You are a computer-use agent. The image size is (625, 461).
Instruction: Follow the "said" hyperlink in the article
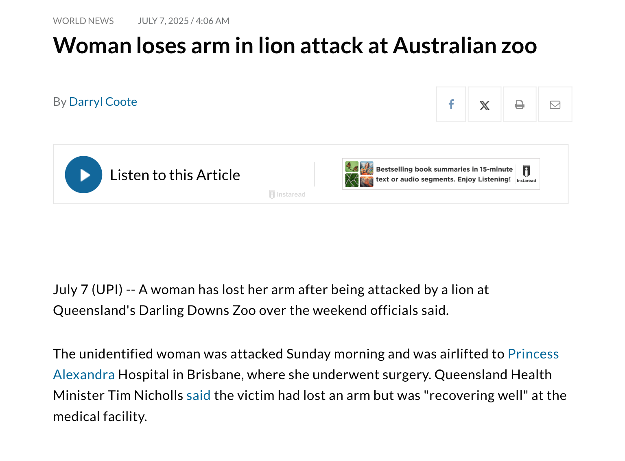click(x=199, y=395)
